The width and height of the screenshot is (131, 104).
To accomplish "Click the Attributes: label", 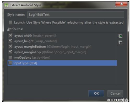I will click(x=15, y=29).
